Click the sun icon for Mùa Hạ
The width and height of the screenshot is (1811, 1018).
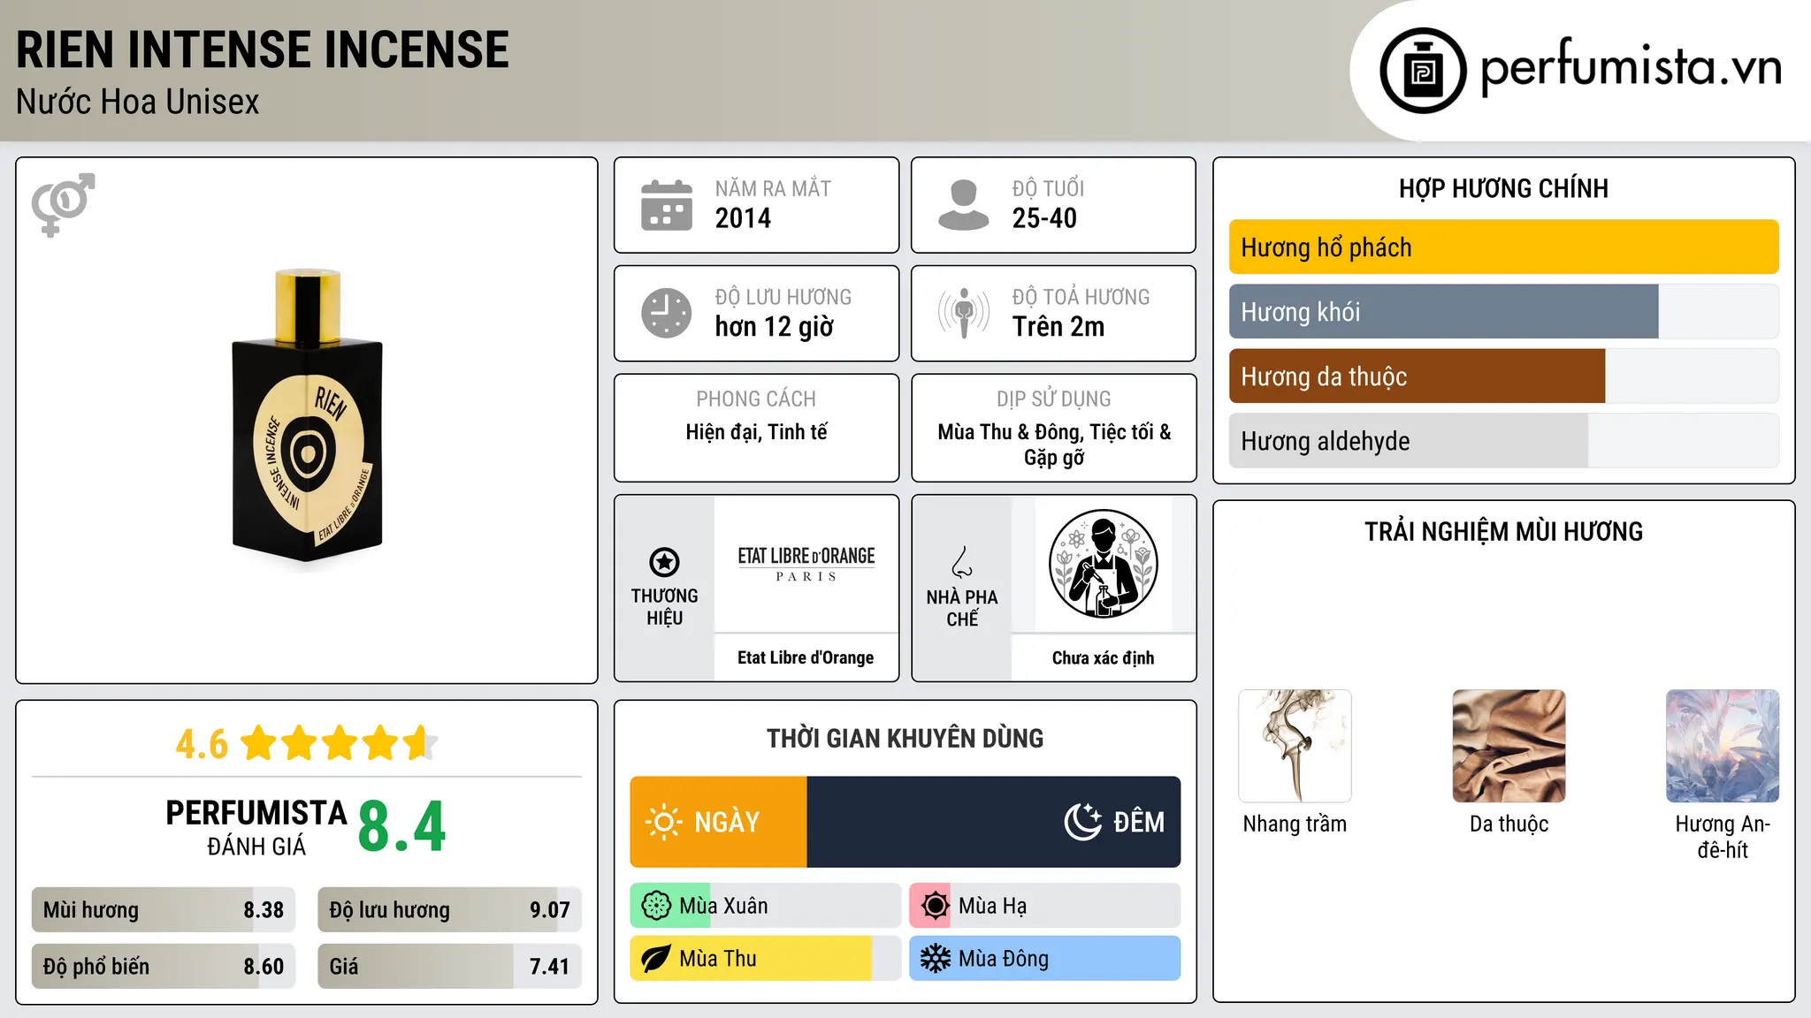point(935,906)
